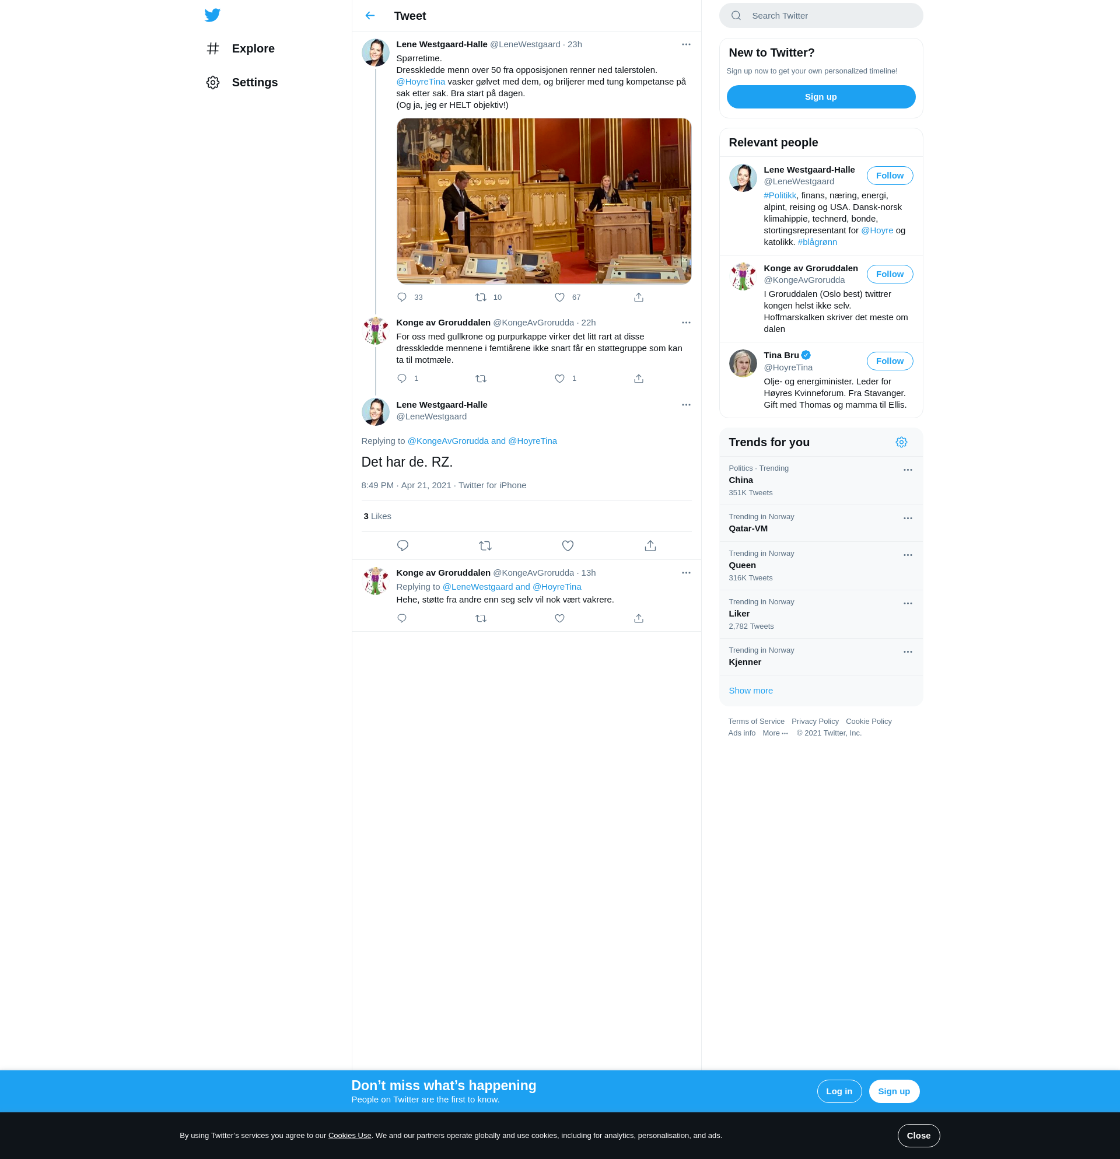Open Settings from the sidebar
Screen dimensions: 1120x1159
click(243, 82)
